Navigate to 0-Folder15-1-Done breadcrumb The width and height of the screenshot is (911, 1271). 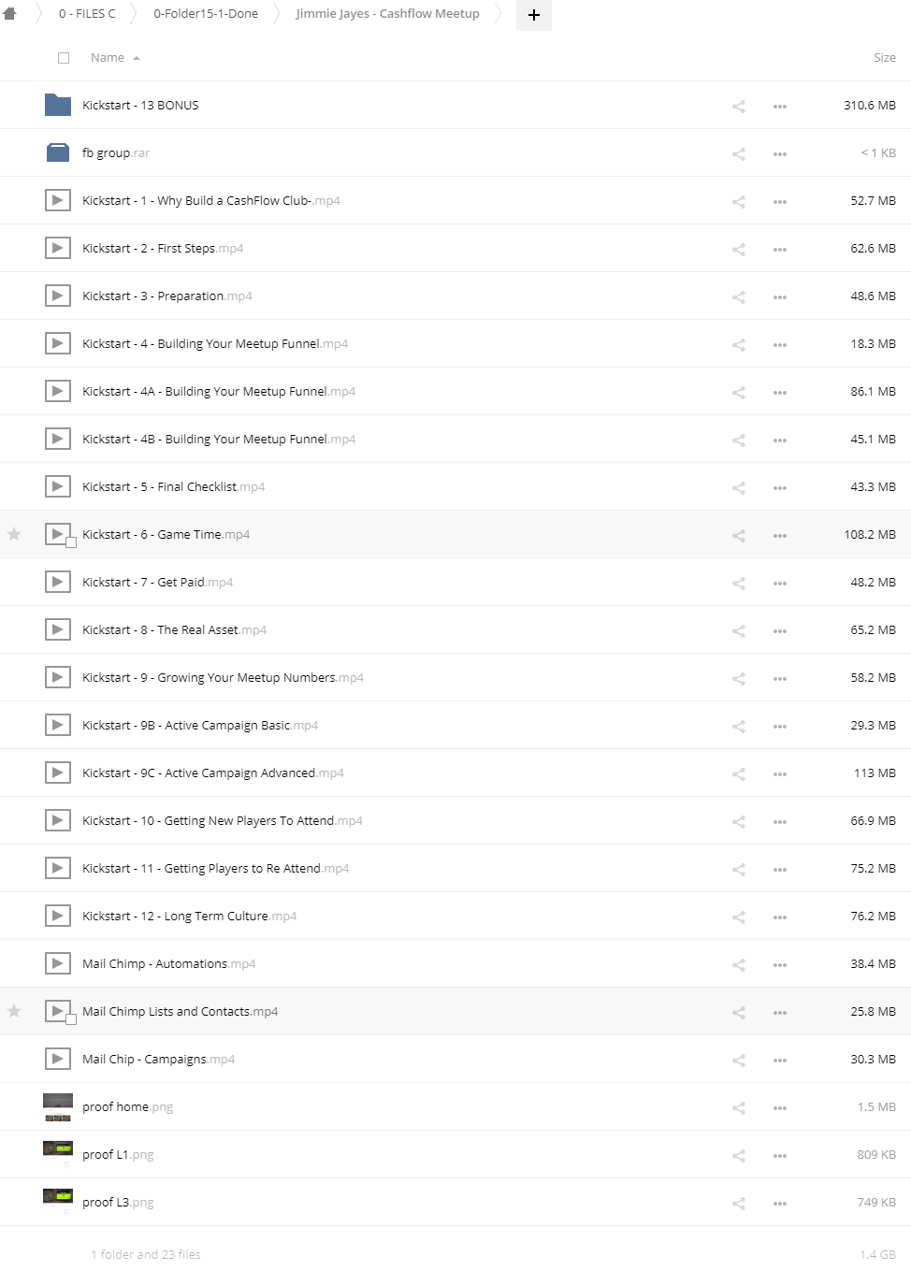pos(206,14)
